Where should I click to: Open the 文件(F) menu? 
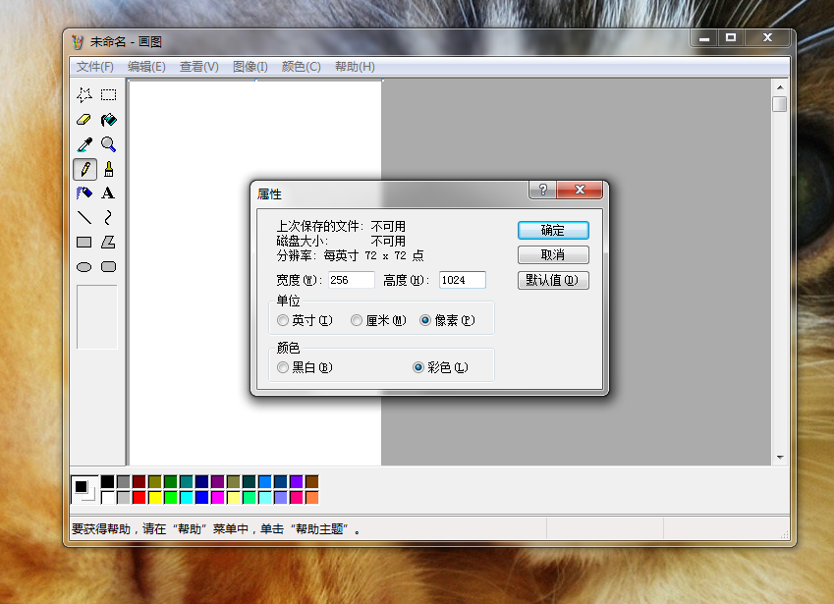(95, 67)
